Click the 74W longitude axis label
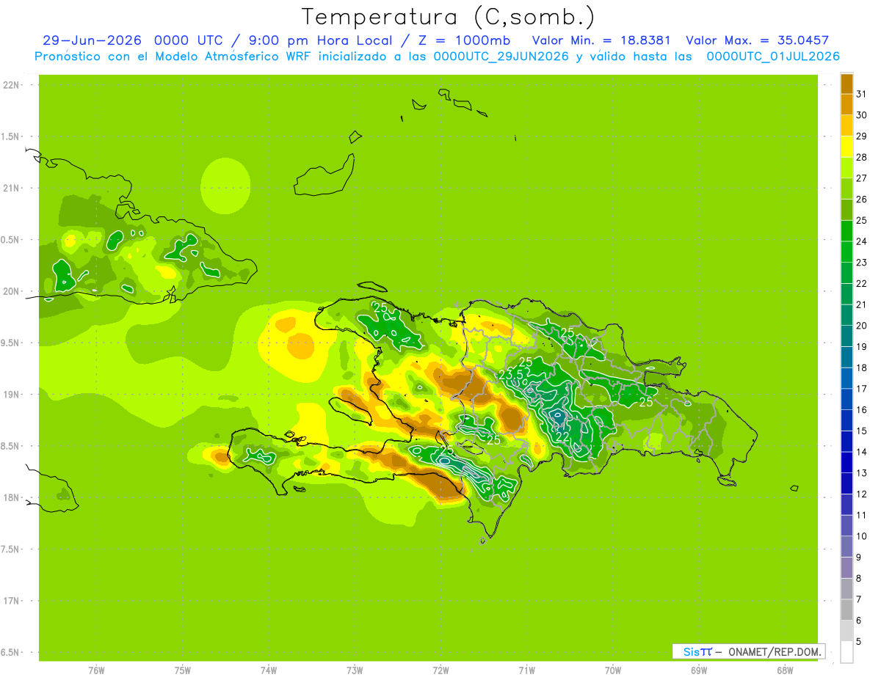 [269, 670]
